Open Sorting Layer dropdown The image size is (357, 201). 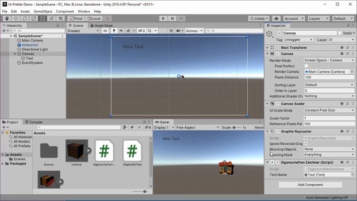point(329,85)
